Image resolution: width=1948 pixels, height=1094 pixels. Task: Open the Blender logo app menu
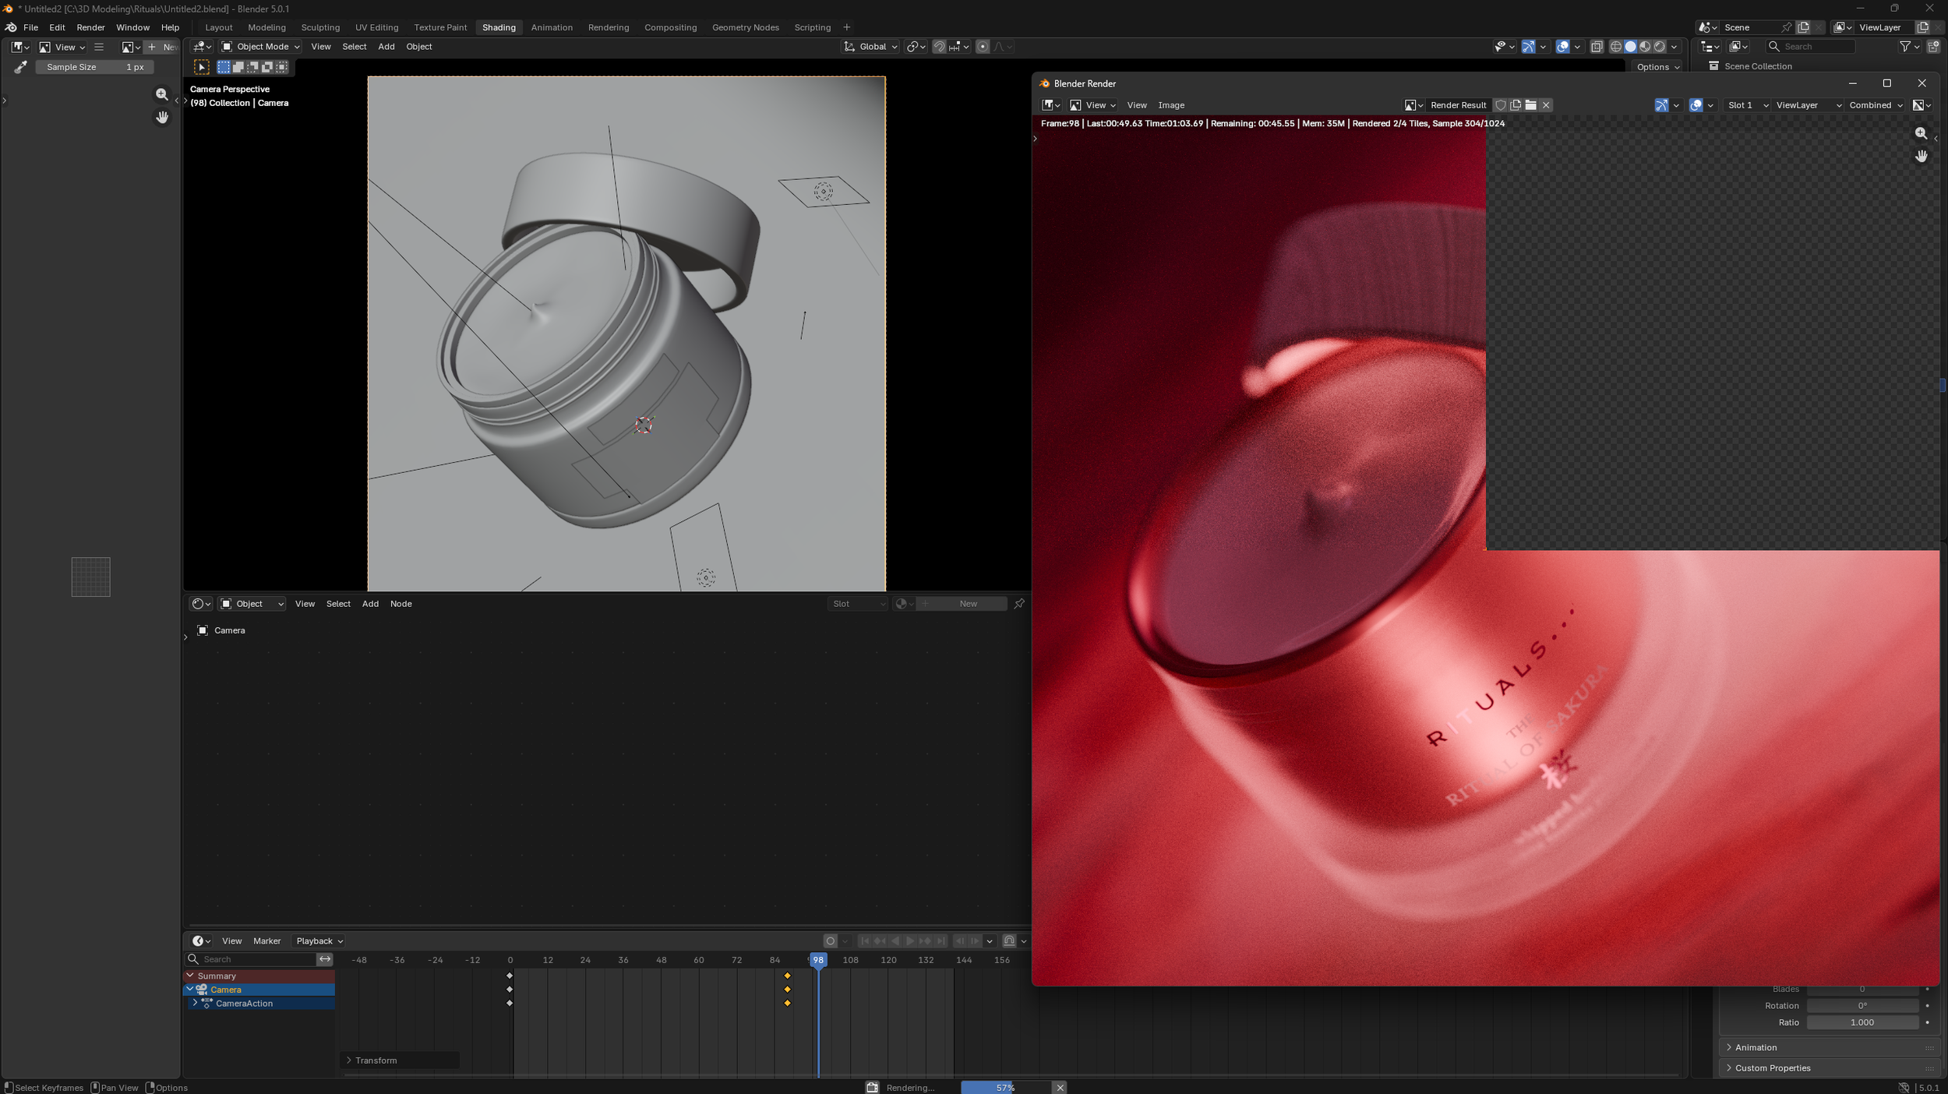click(11, 27)
